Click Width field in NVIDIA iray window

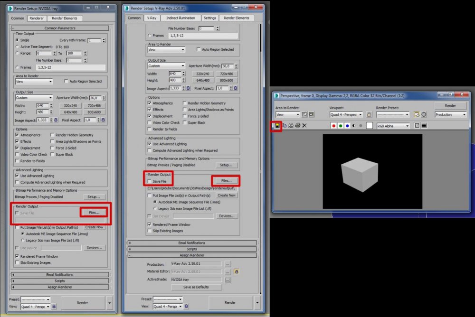tap(43, 105)
